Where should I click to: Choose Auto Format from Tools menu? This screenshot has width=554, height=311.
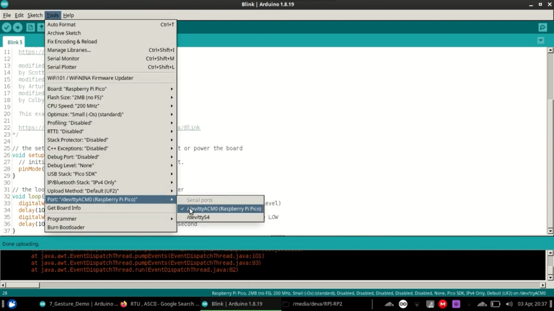tap(111, 24)
